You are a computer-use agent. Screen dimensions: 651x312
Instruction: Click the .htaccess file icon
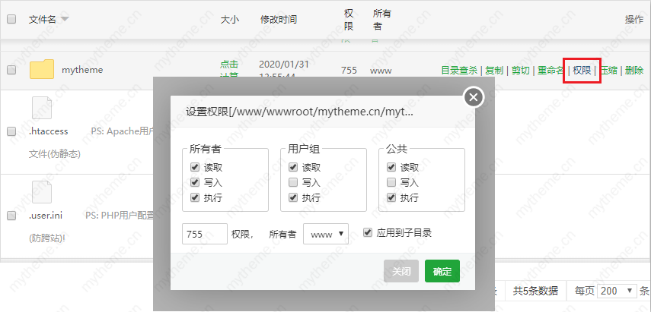pos(42,108)
